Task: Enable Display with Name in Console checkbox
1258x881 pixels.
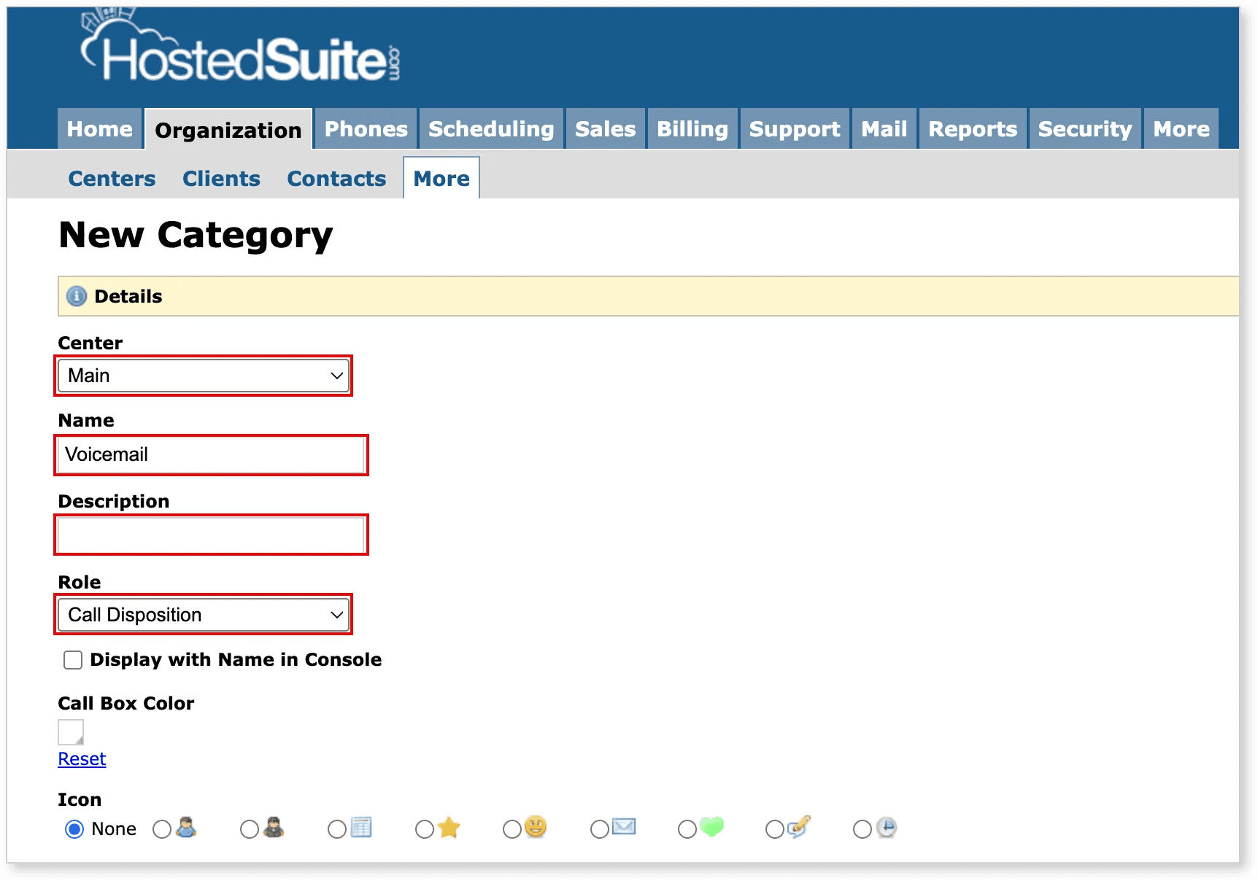Action: pos(73,660)
